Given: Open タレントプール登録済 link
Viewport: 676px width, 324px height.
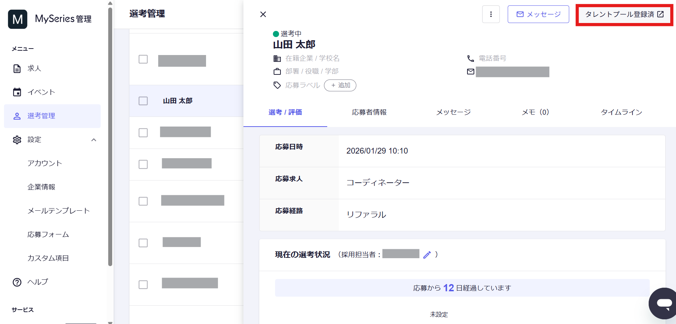Looking at the screenshot, I should click(624, 14).
